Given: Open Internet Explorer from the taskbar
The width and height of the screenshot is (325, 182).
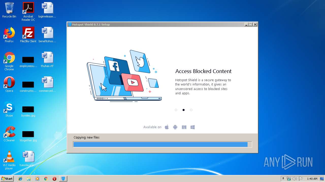Looking at the screenshot, I should tap(20, 179).
